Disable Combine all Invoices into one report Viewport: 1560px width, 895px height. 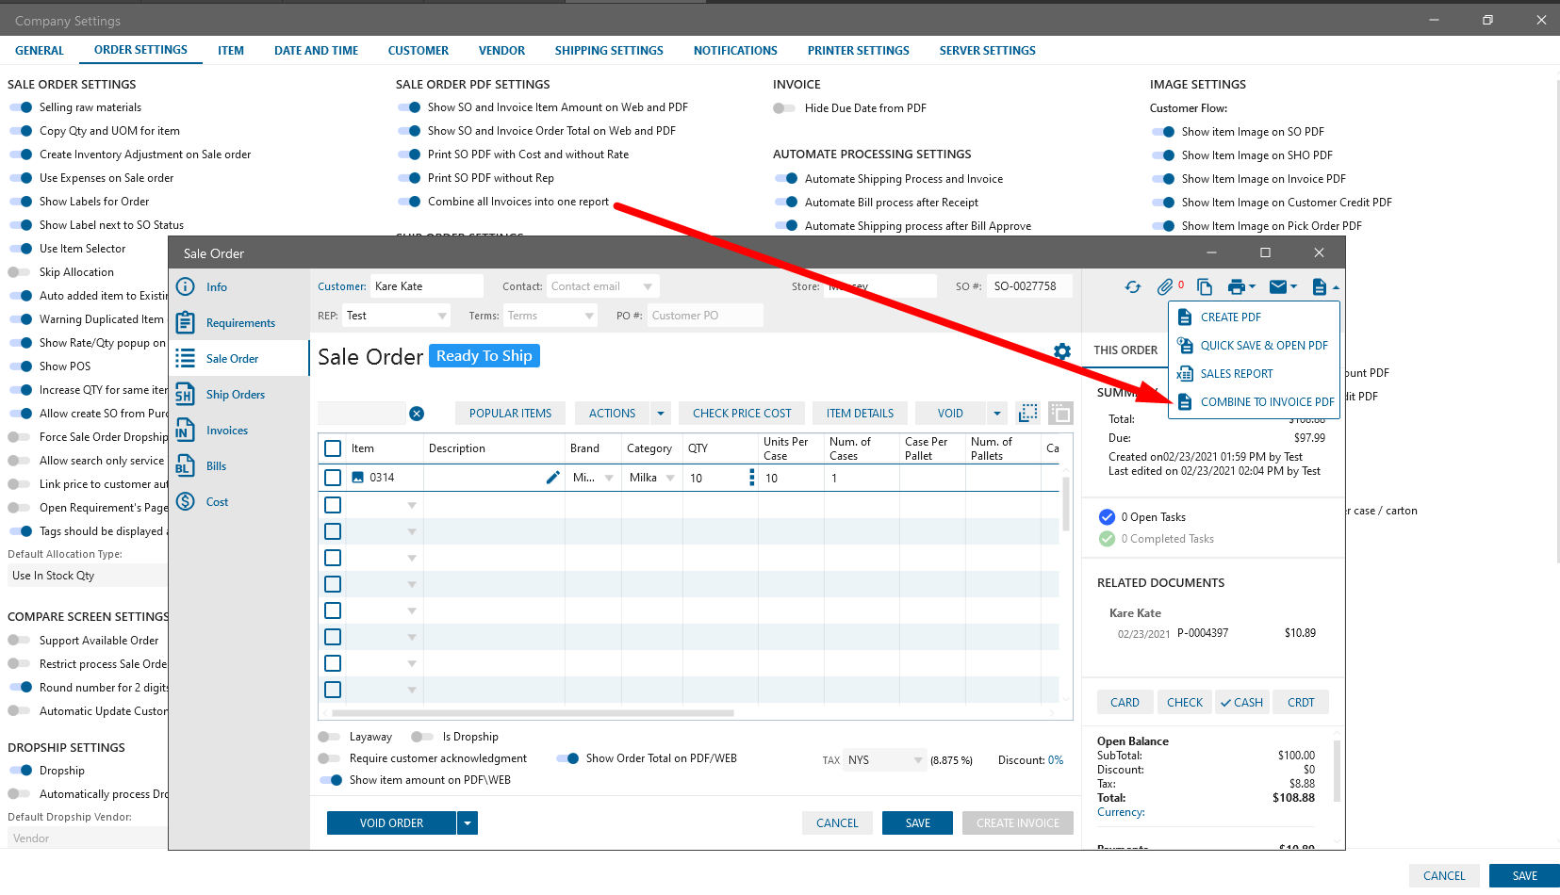point(409,202)
